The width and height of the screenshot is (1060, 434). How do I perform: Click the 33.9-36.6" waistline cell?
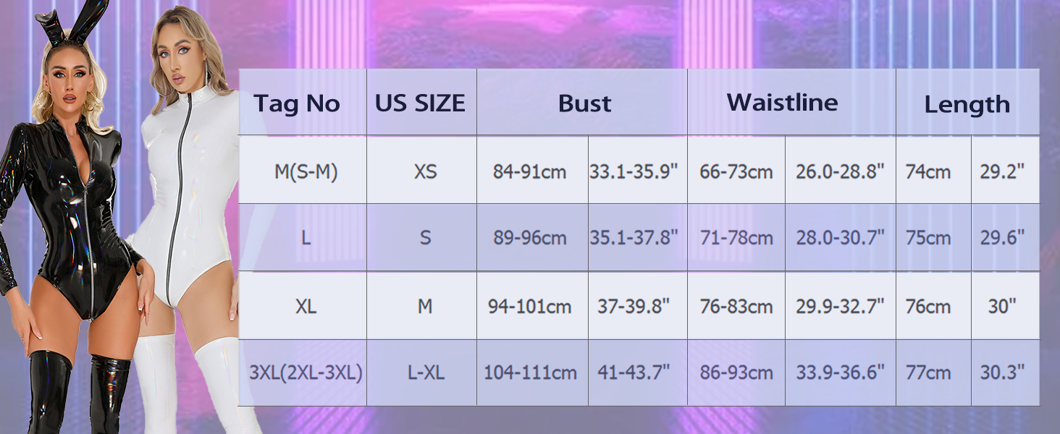[841, 373]
